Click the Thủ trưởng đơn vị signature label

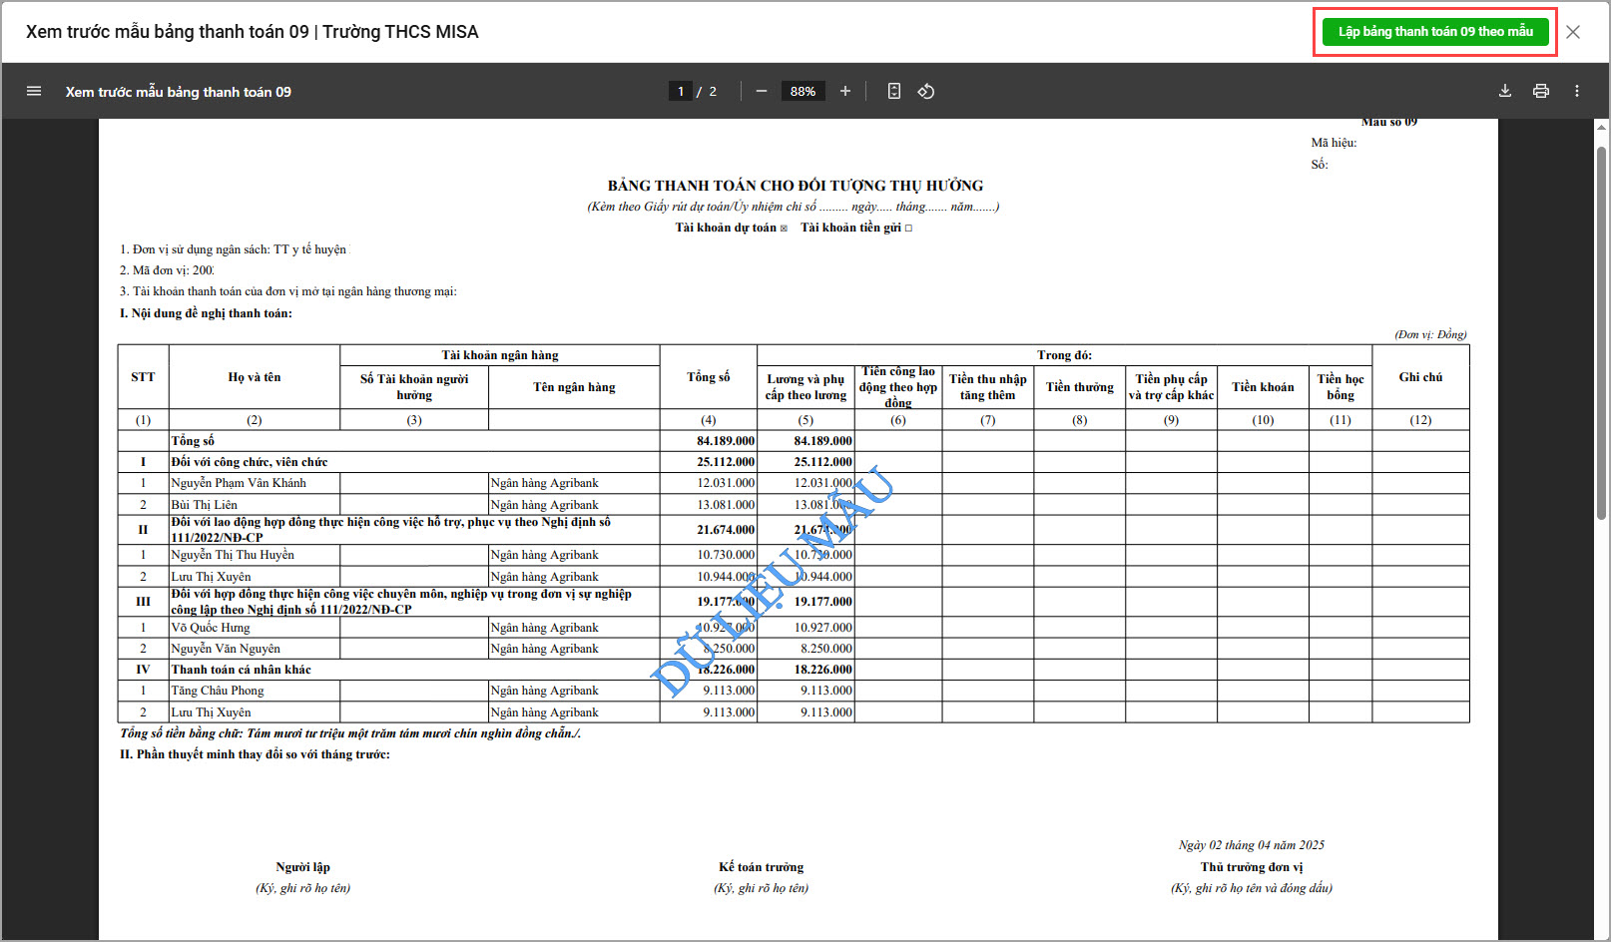tap(1252, 867)
